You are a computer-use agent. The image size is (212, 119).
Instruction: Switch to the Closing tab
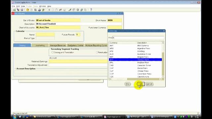(22, 45)
